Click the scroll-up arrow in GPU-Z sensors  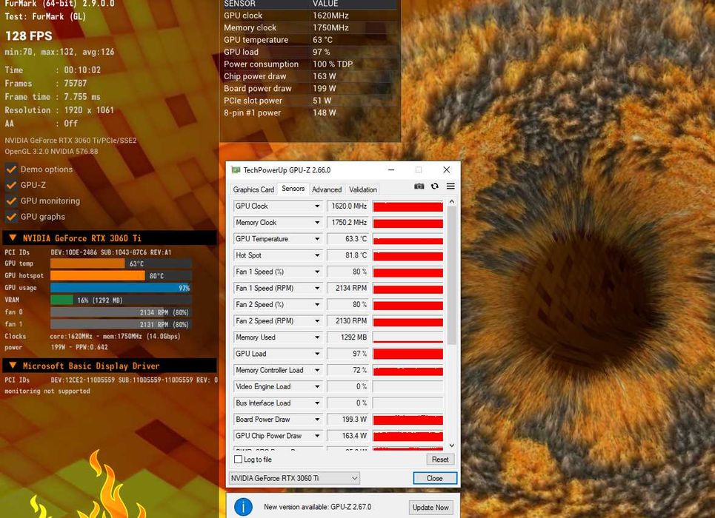[451, 201]
